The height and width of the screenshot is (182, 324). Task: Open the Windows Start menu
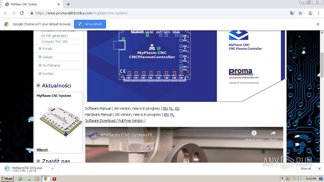[7, 179]
